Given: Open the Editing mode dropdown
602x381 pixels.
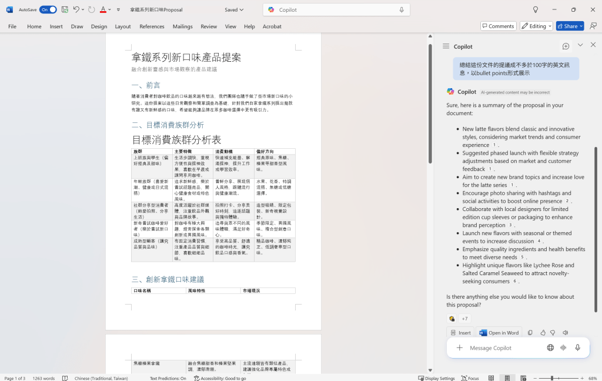Looking at the screenshot, I should [x=536, y=26].
